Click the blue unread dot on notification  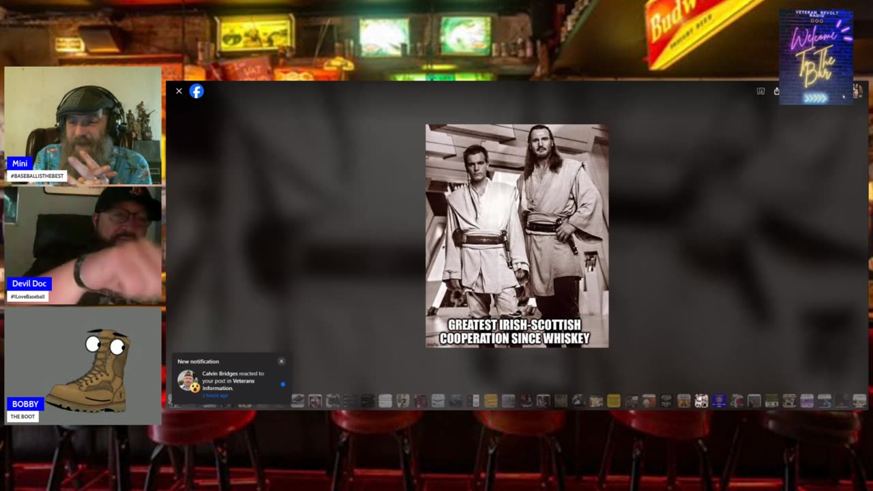click(x=283, y=384)
